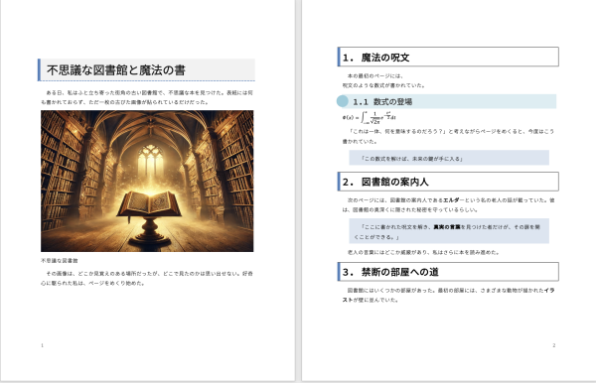596x383 pixels.
Task: Click the open book on pedestal in image
Action: 149,205
